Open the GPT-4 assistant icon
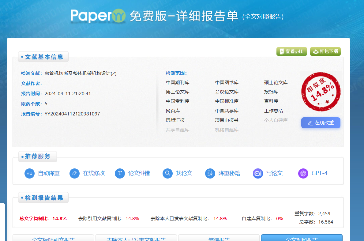The height and width of the screenshot is (241, 364). (x=303, y=173)
